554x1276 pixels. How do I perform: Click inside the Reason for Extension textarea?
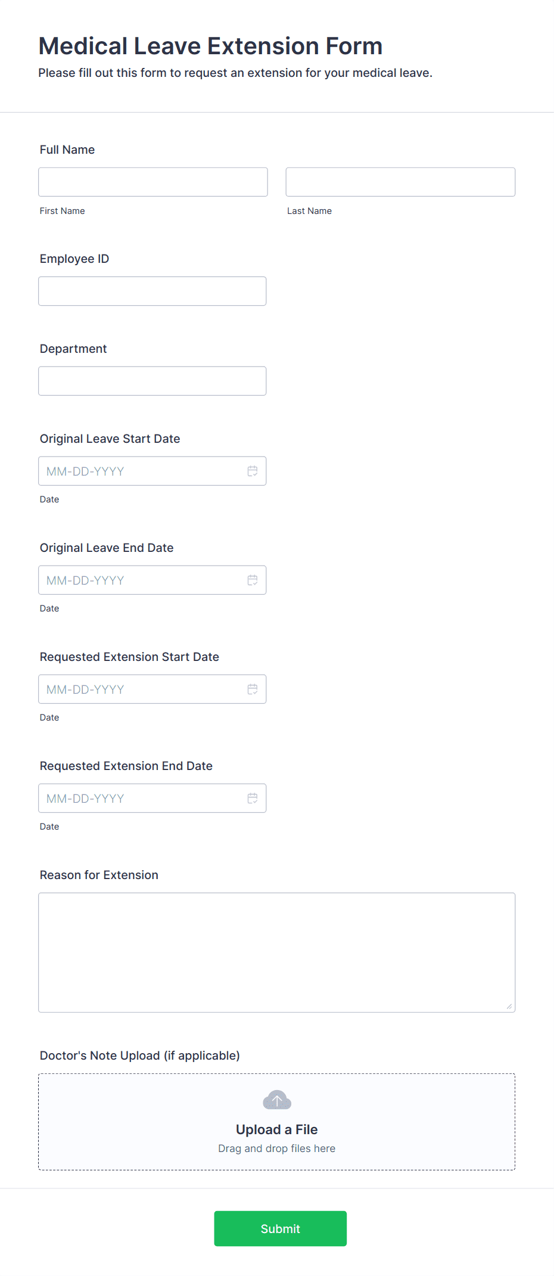[277, 952]
